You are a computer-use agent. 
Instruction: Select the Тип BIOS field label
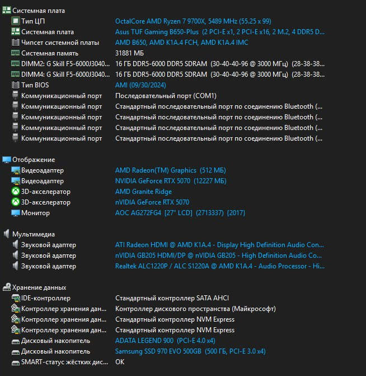tap(35, 85)
